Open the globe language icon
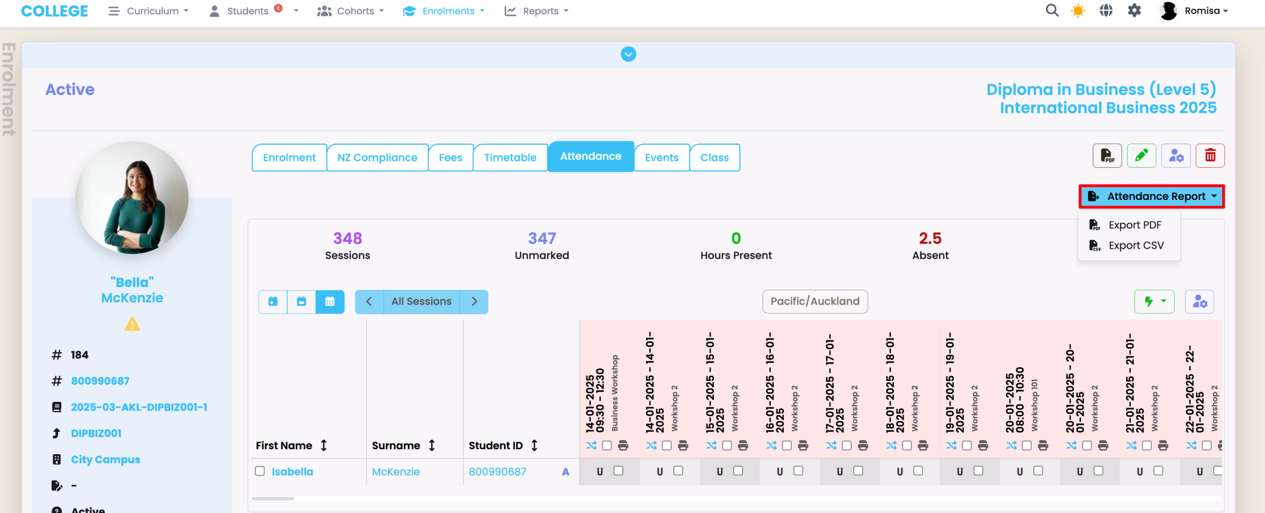Viewport: 1265px width, 513px height. 1106,11
